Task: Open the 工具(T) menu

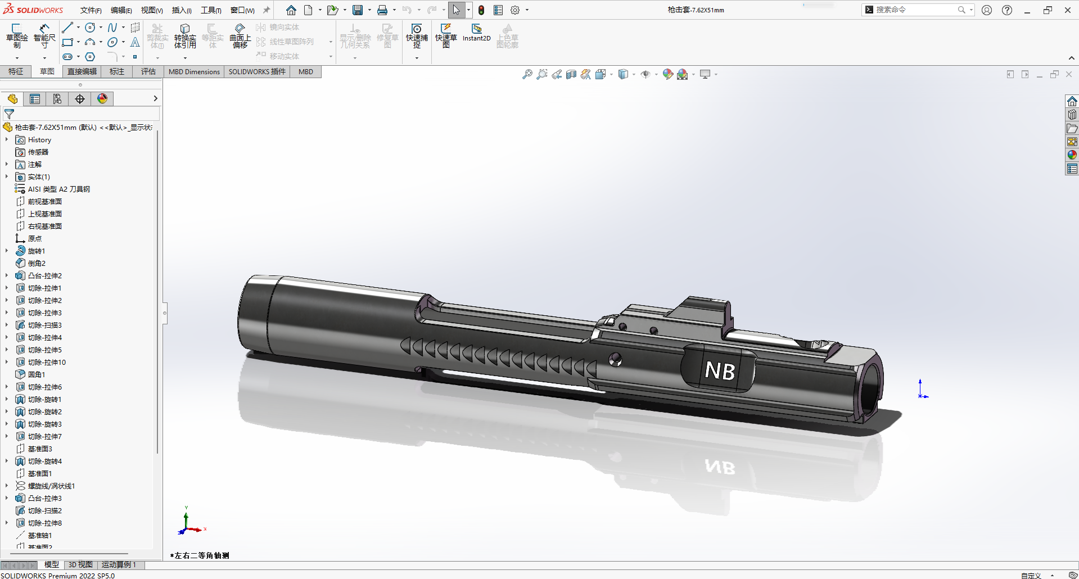Action: coord(211,10)
